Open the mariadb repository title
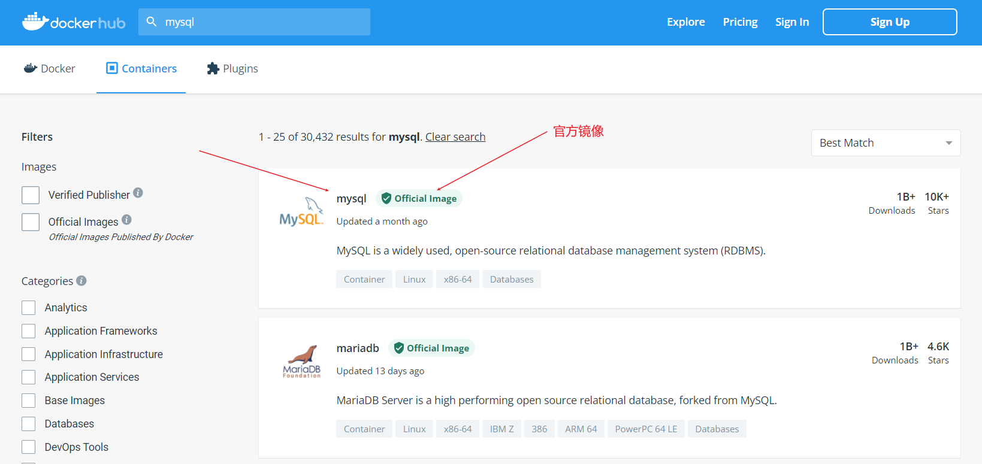Screen dimensions: 982x464 358,348
